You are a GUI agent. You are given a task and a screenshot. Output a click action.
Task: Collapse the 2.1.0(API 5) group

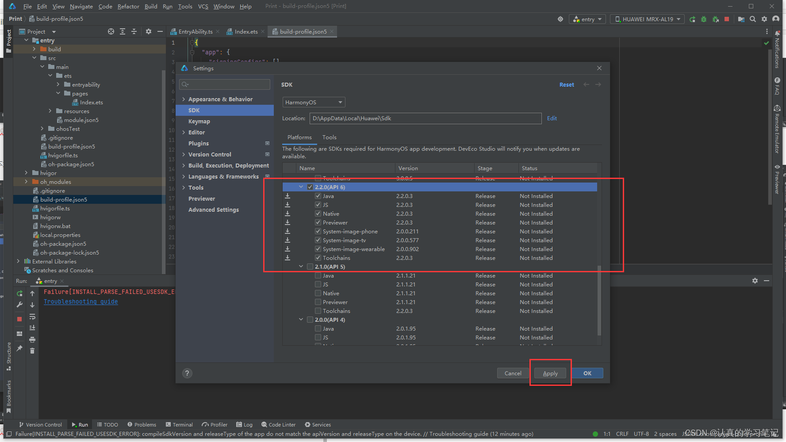pyautogui.click(x=301, y=267)
